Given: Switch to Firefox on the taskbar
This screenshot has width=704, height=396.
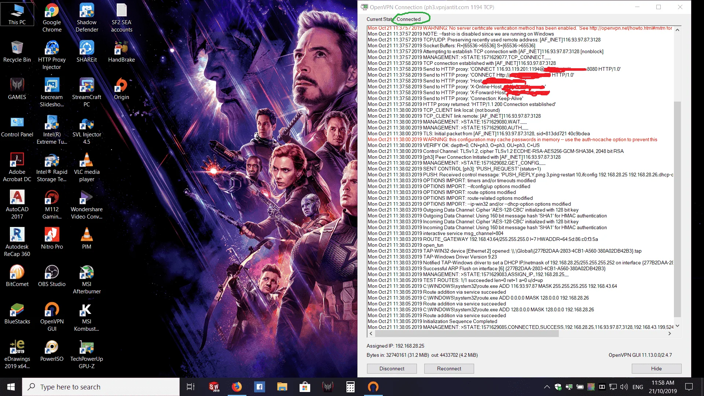Looking at the screenshot, I should [237, 387].
